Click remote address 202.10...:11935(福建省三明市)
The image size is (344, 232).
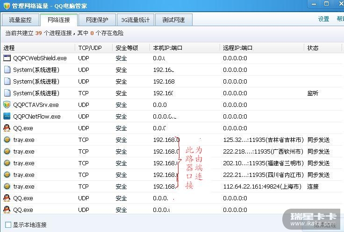coord(264,163)
